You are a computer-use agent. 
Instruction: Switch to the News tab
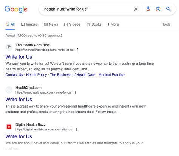tap(51, 24)
